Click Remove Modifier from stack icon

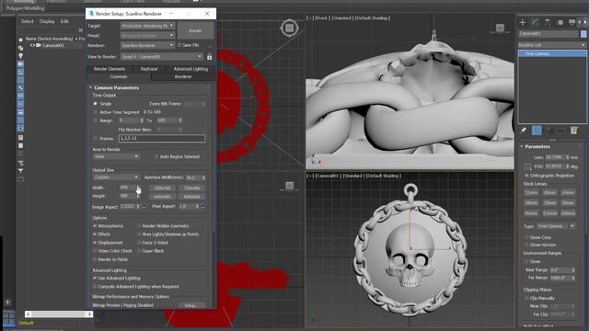[560, 131]
